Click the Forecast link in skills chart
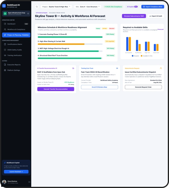This screenshot has height=188, width=169. [161, 29]
